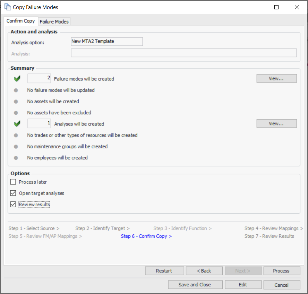View the failure modes to be created
Viewport: 308px width, 294px height.
(x=276, y=79)
